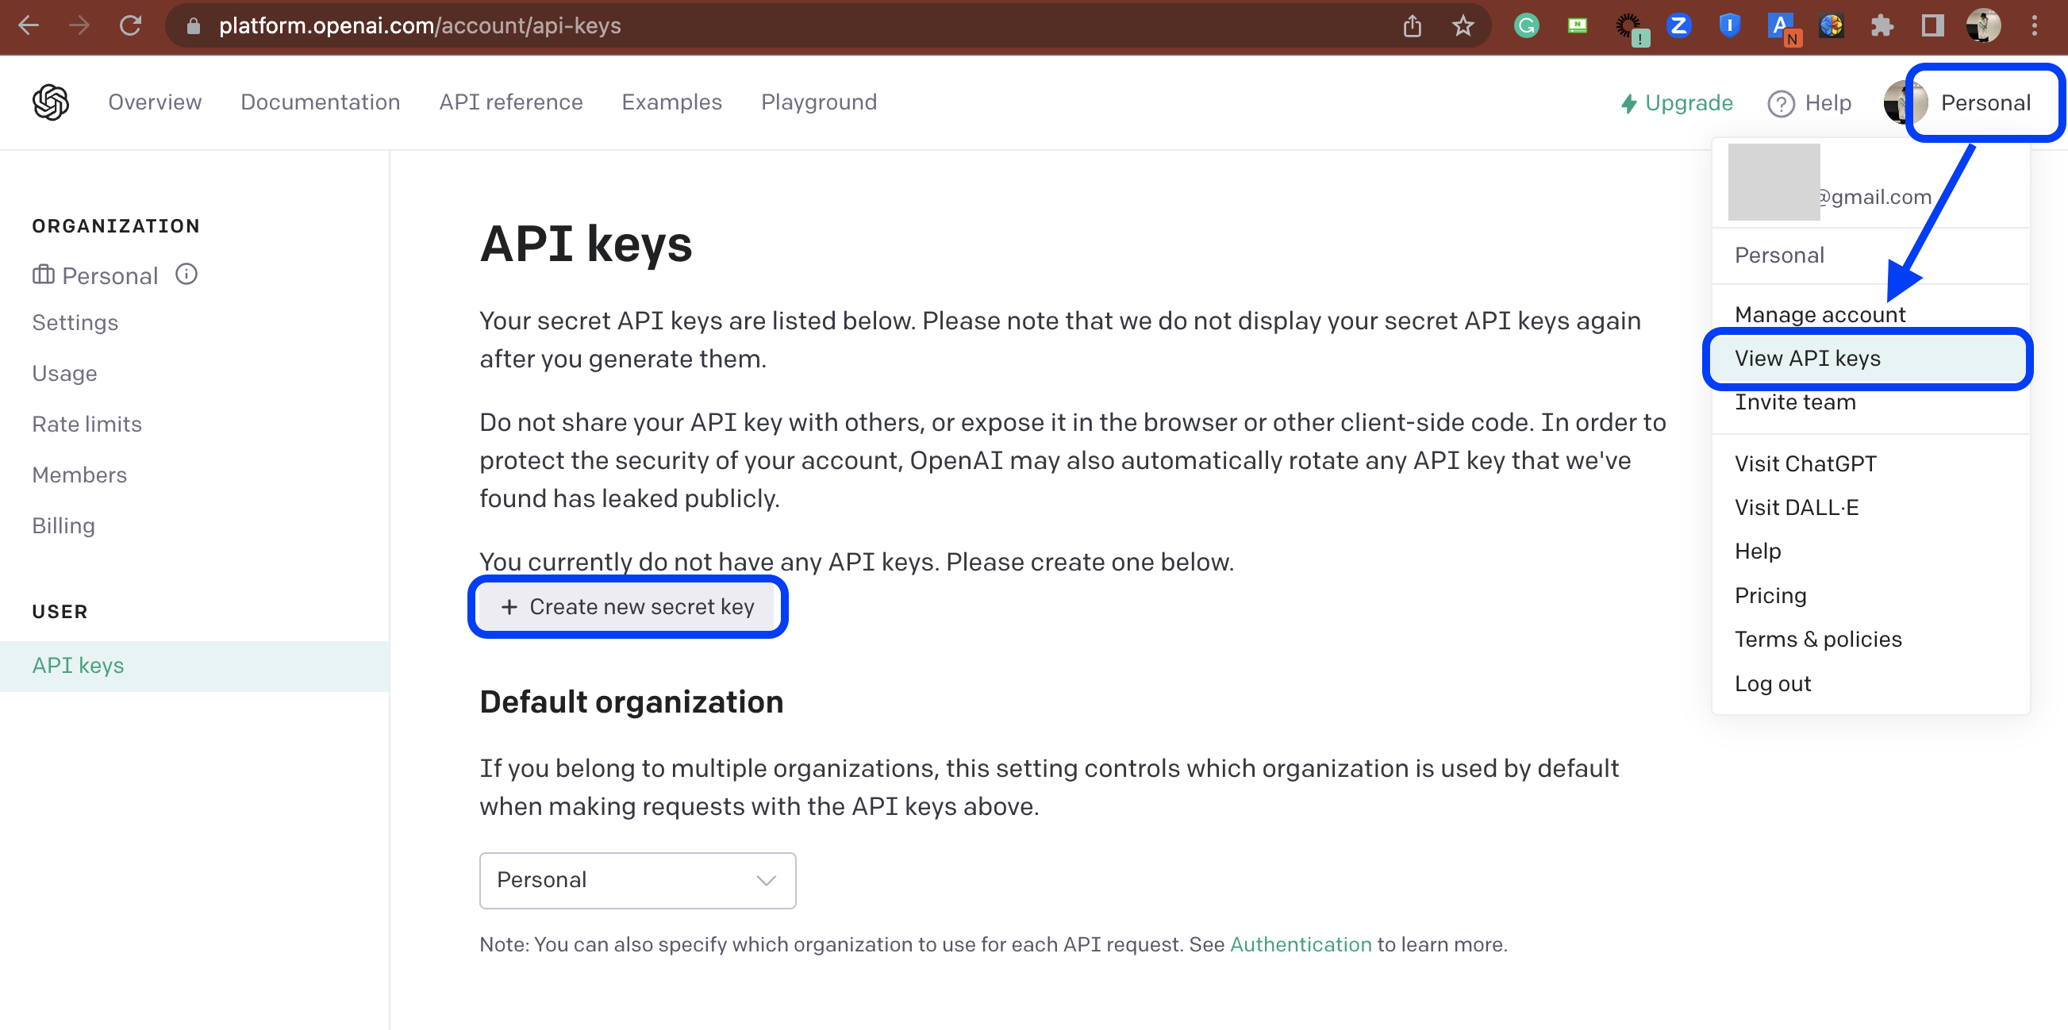Expand the Personal default organization dropdown
Image resolution: width=2068 pixels, height=1030 pixels.
pyautogui.click(x=636, y=880)
